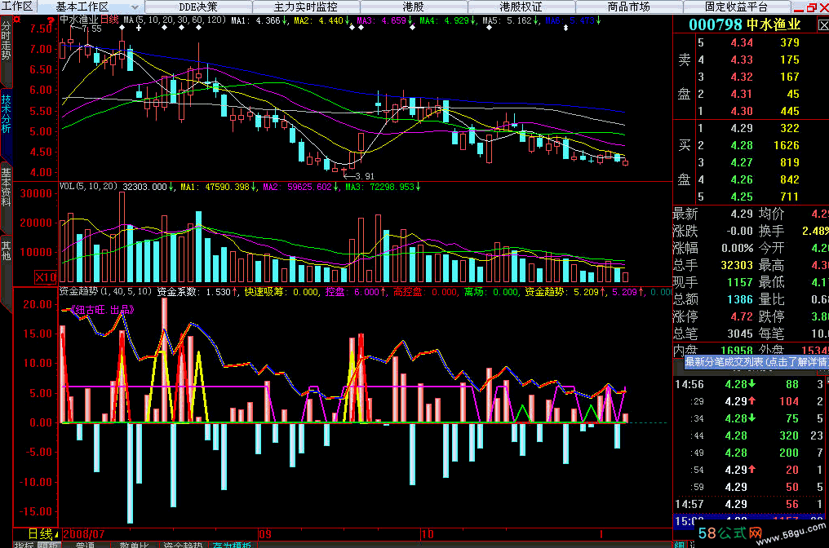Screen dimensions: 829x548
Task: Click buy level 2 volume 1626
Action: coord(787,145)
